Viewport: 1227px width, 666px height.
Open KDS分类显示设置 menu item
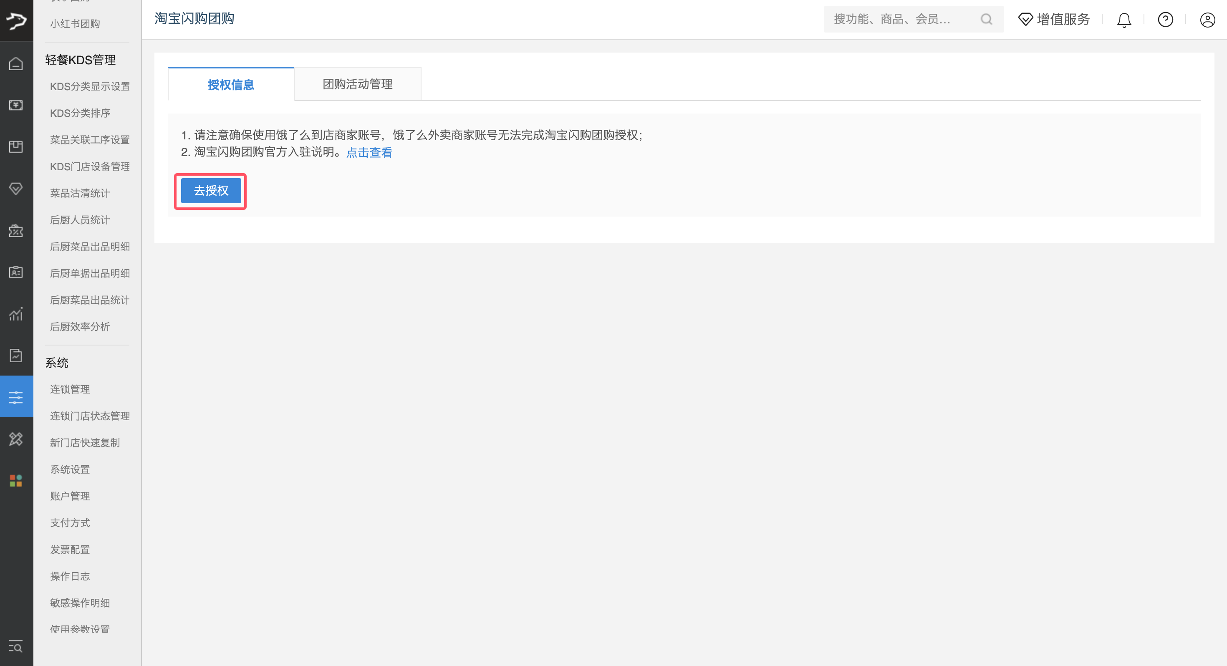90,86
